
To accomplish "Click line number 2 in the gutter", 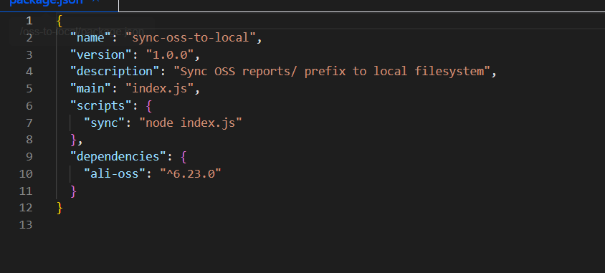I will click(x=29, y=38).
